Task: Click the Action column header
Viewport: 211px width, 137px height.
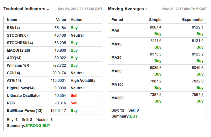Action: (x=76, y=20)
